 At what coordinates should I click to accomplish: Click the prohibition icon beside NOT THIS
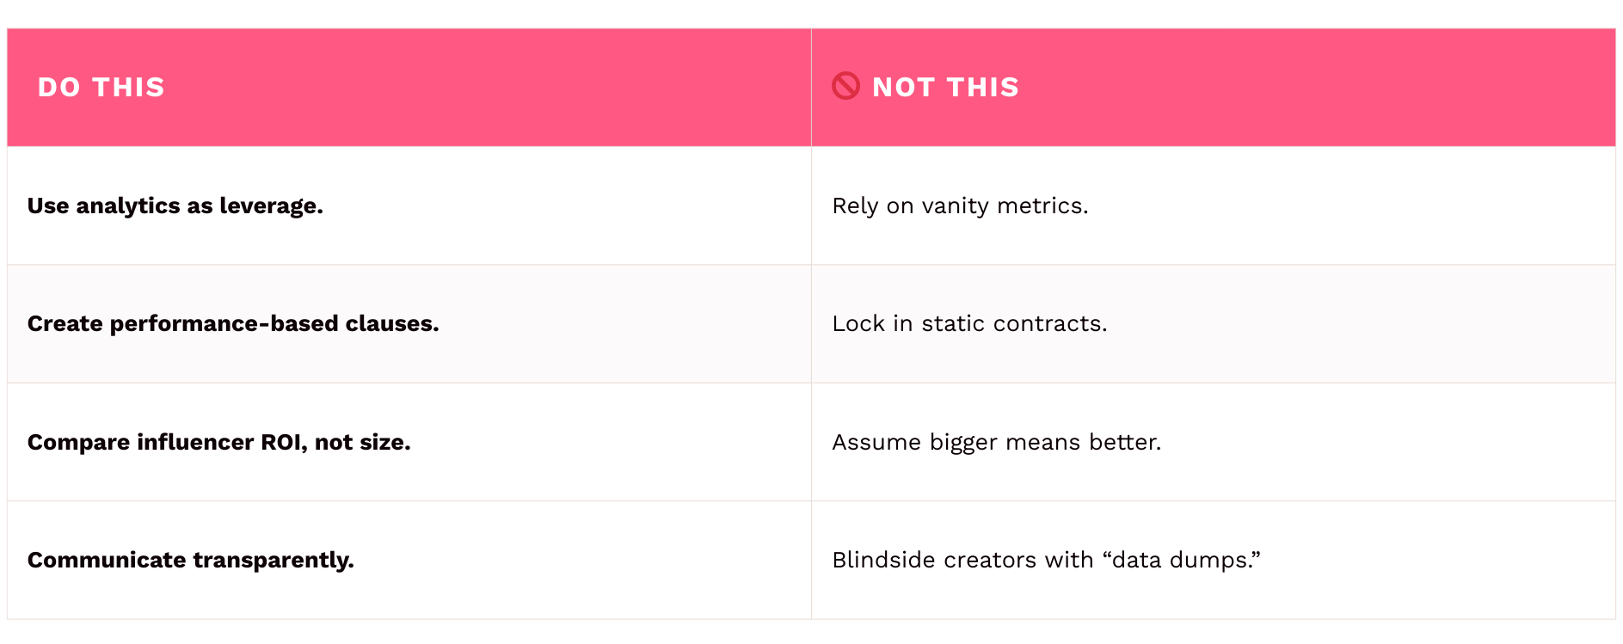click(845, 86)
